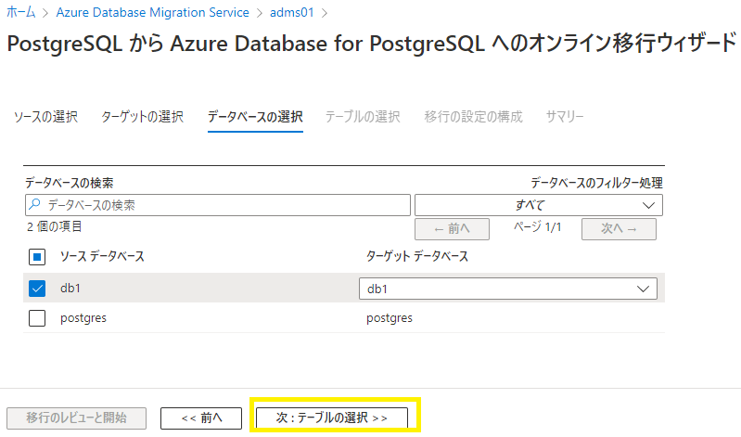Click 移行のレビューと開始 button
741x437 pixels.
pos(77,418)
